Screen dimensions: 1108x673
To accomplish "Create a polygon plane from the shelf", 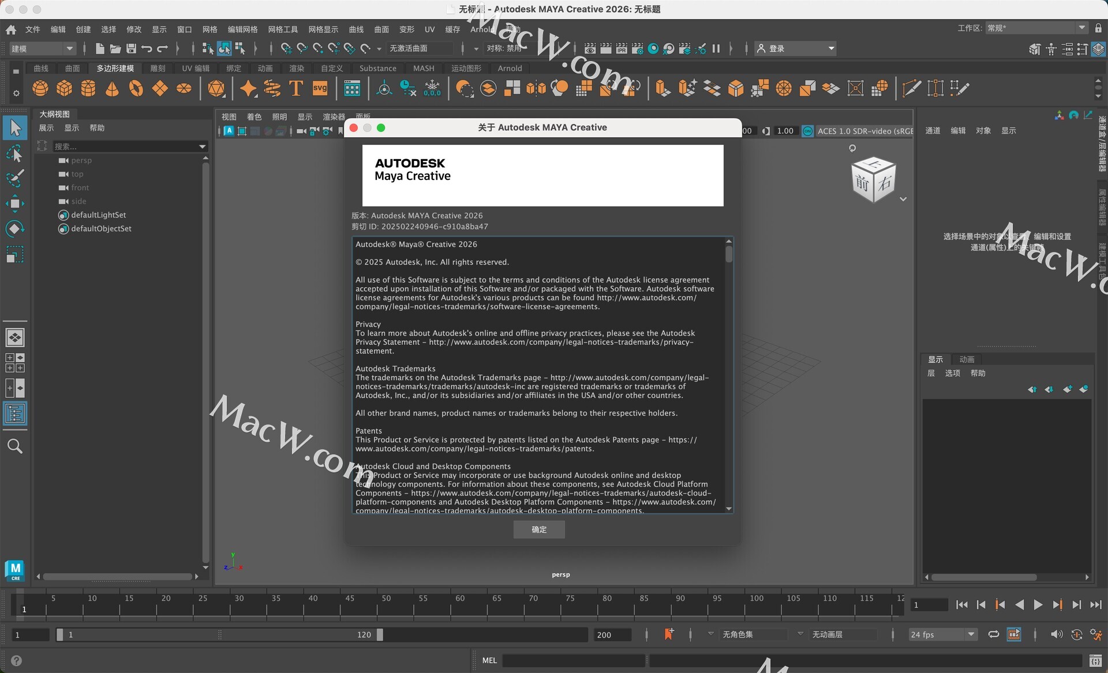I will click(160, 88).
